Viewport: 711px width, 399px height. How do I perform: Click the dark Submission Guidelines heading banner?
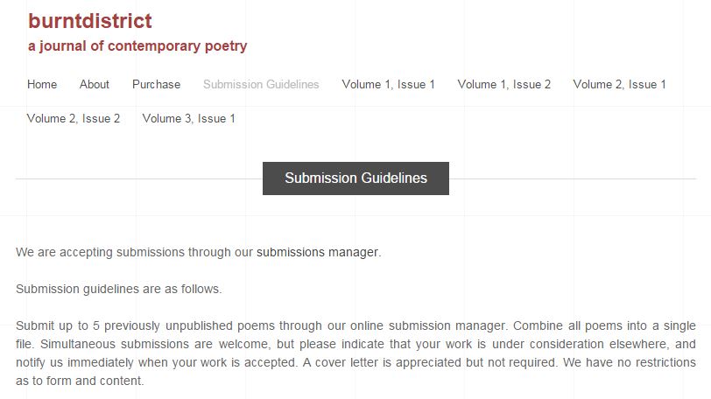(x=355, y=178)
